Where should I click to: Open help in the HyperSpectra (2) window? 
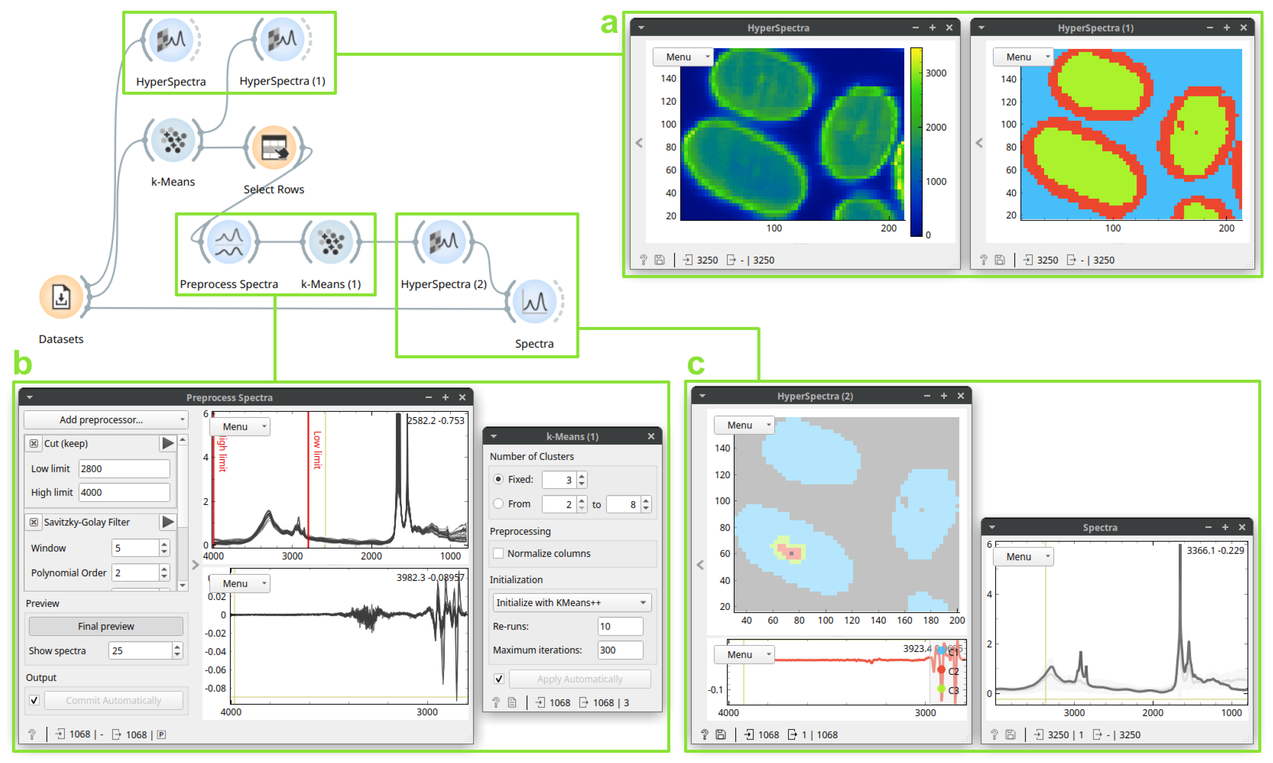coord(705,735)
